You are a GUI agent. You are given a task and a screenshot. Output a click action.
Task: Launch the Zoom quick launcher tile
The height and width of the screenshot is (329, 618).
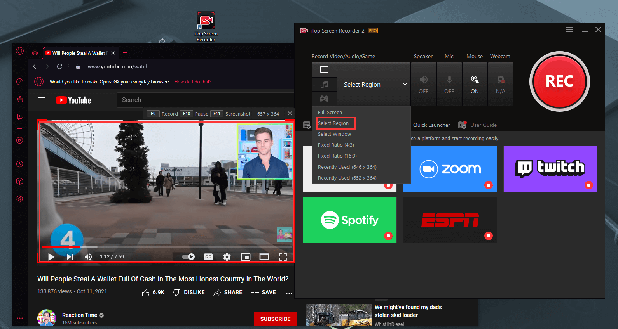pyautogui.click(x=450, y=169)
